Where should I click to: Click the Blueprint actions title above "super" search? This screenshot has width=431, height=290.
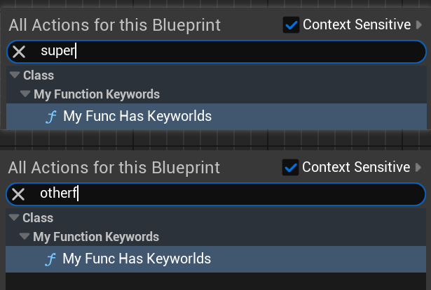[x=114, y=26]
